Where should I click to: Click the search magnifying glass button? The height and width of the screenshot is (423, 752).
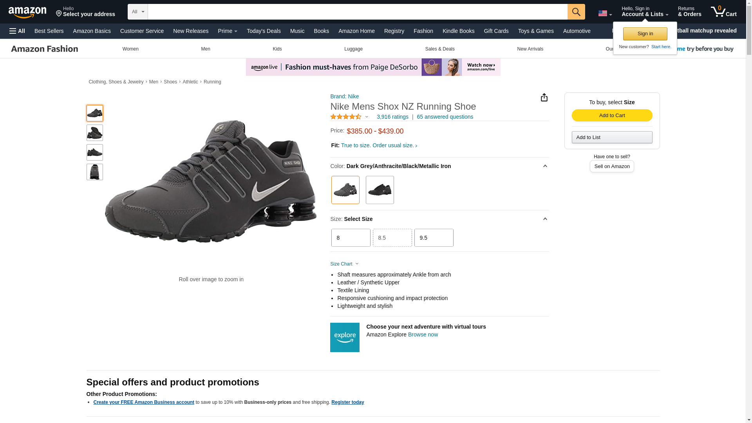click(576, 12)
